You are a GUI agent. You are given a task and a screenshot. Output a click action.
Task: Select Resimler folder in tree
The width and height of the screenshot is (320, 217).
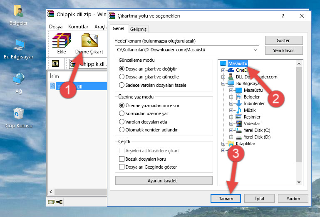tap(252, 117)
